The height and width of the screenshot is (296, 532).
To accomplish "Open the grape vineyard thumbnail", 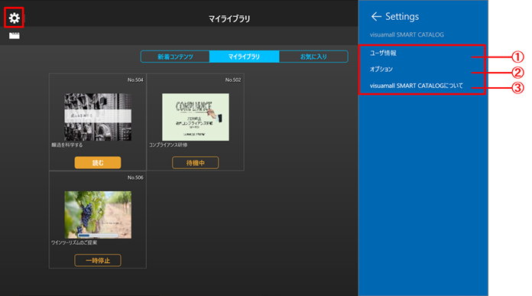I will tap(98, 214).
